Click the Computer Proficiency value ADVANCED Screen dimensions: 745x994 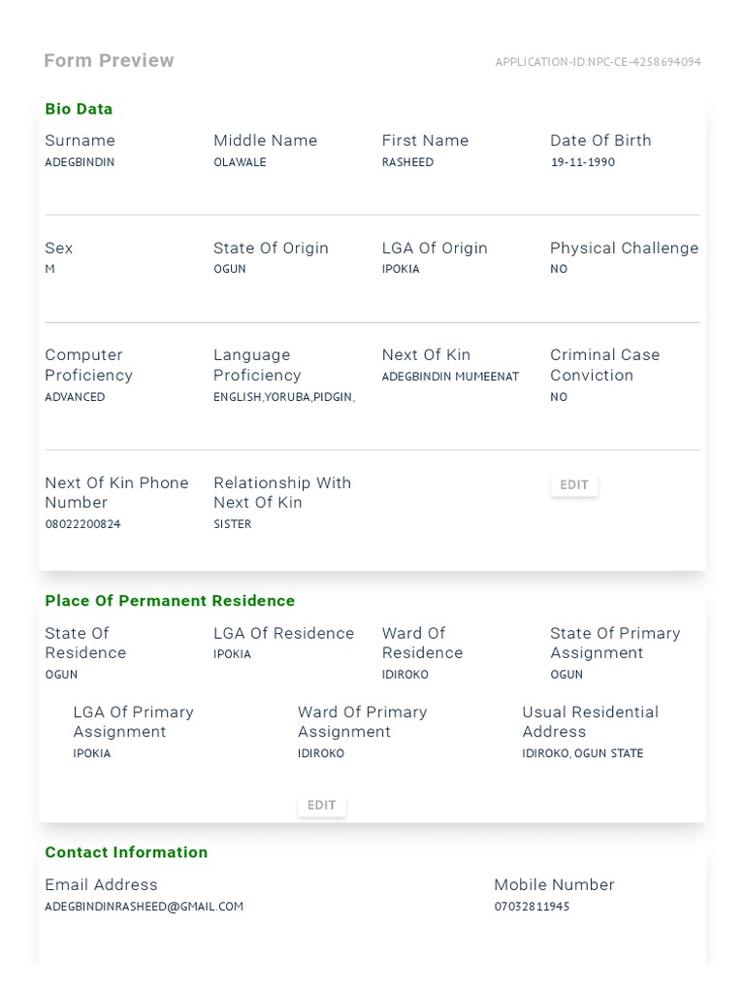tap(75, 397)
